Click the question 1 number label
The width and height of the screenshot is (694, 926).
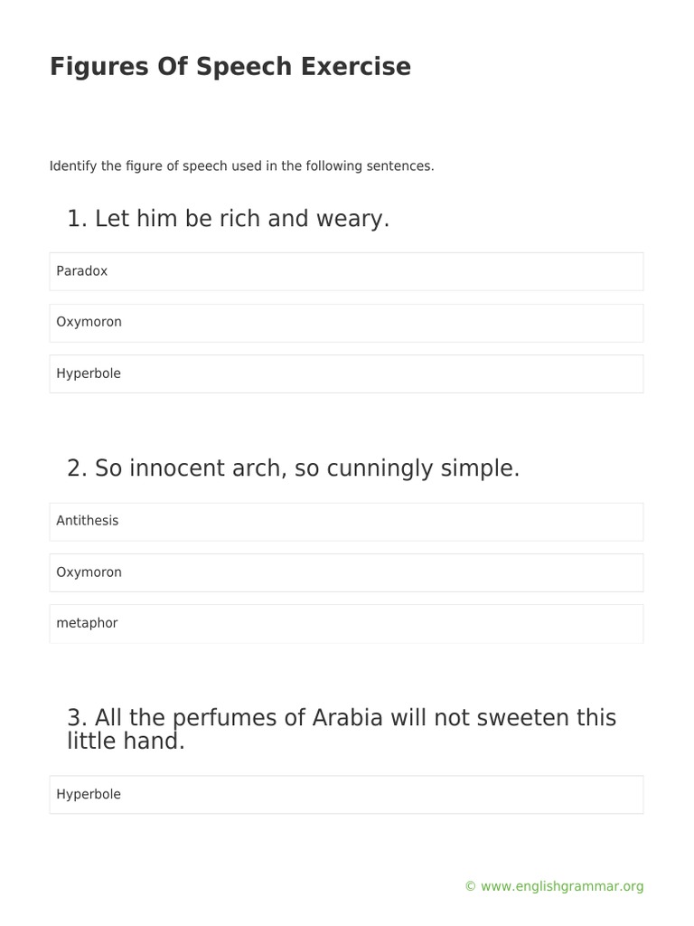tap(78, 219)
